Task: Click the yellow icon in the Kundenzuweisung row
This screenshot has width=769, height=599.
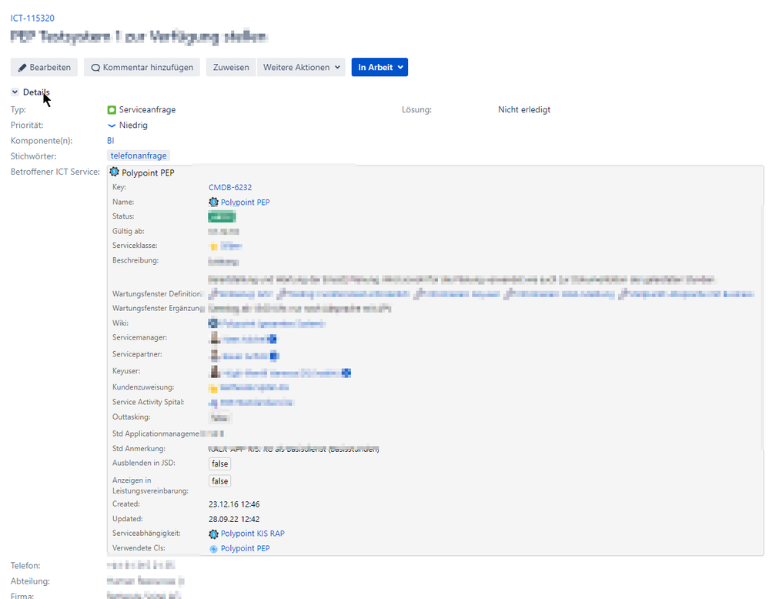Action: click(213, 389)
